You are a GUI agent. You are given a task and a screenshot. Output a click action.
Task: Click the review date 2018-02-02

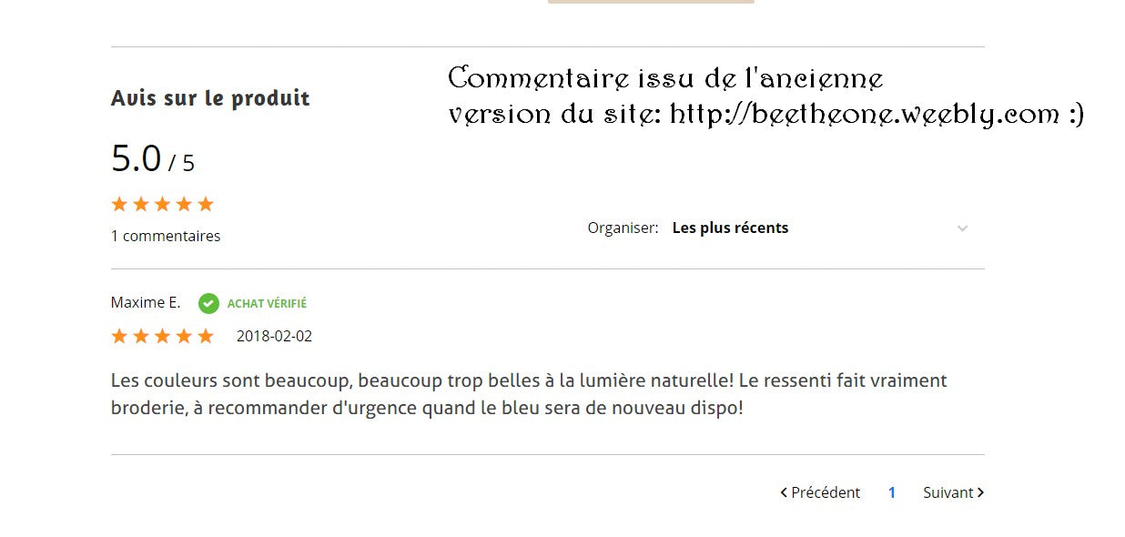pos(274,336)
